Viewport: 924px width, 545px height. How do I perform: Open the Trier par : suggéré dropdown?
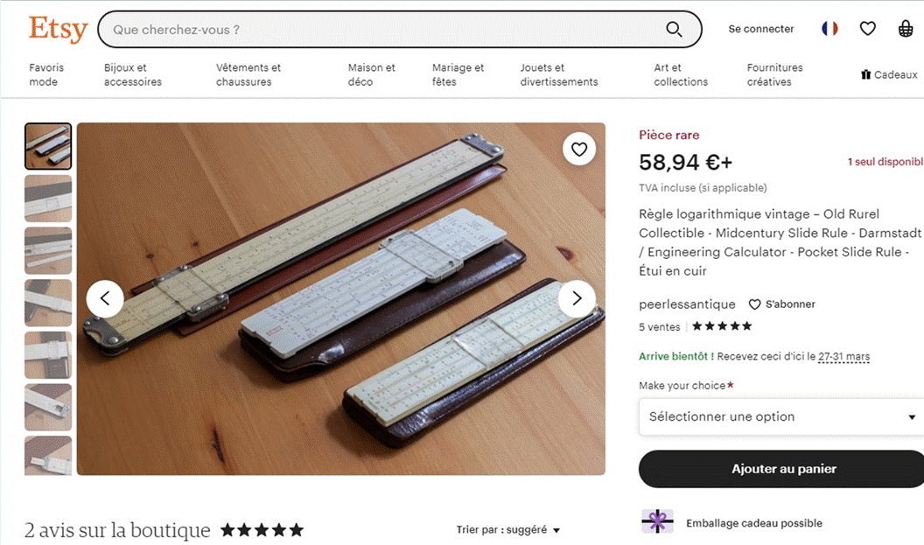coord(508,529)
